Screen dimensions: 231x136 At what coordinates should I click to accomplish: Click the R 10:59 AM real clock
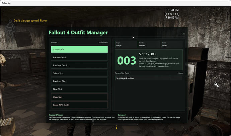click(x=172, y=17)
